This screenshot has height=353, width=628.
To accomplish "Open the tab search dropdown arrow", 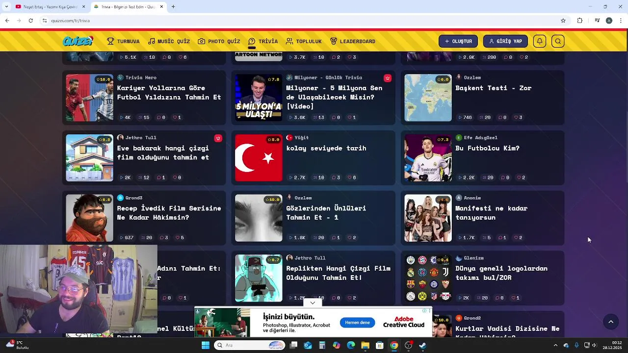I will [x=6, y=7].
